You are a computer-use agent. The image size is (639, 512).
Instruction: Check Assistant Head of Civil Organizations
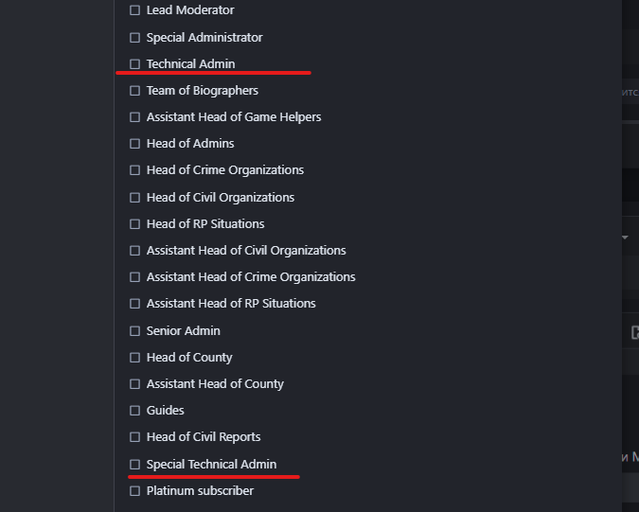pyautogui.click(x=134, y=251)
